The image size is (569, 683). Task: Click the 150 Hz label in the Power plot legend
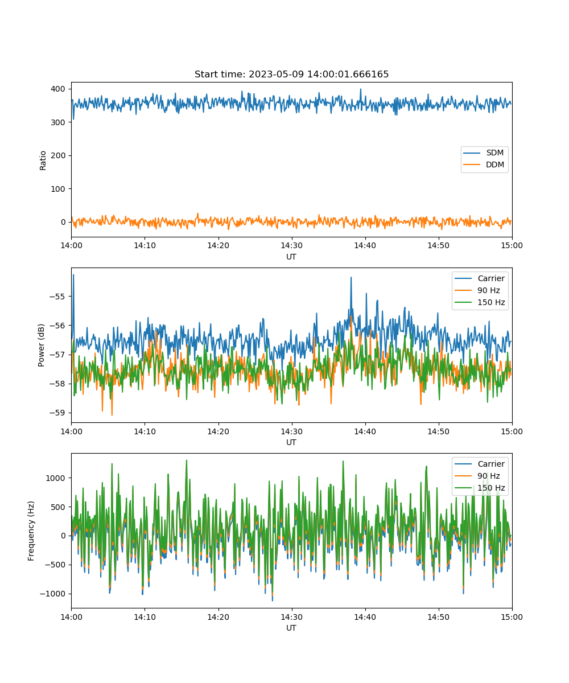click(491, 302)
